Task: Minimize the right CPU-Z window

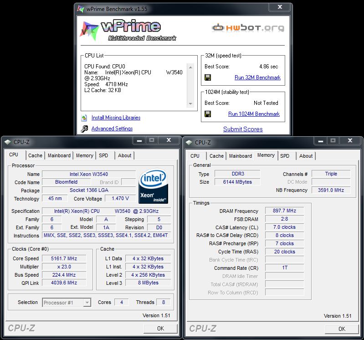Action: 321,141
